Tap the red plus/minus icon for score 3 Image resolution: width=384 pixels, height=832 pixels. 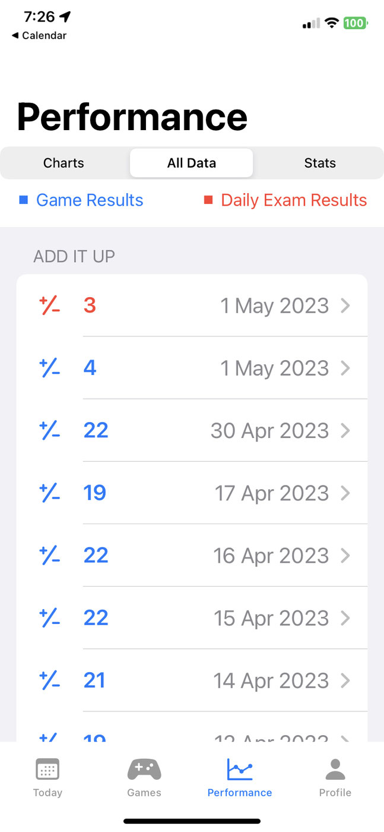tap(50, 305)
